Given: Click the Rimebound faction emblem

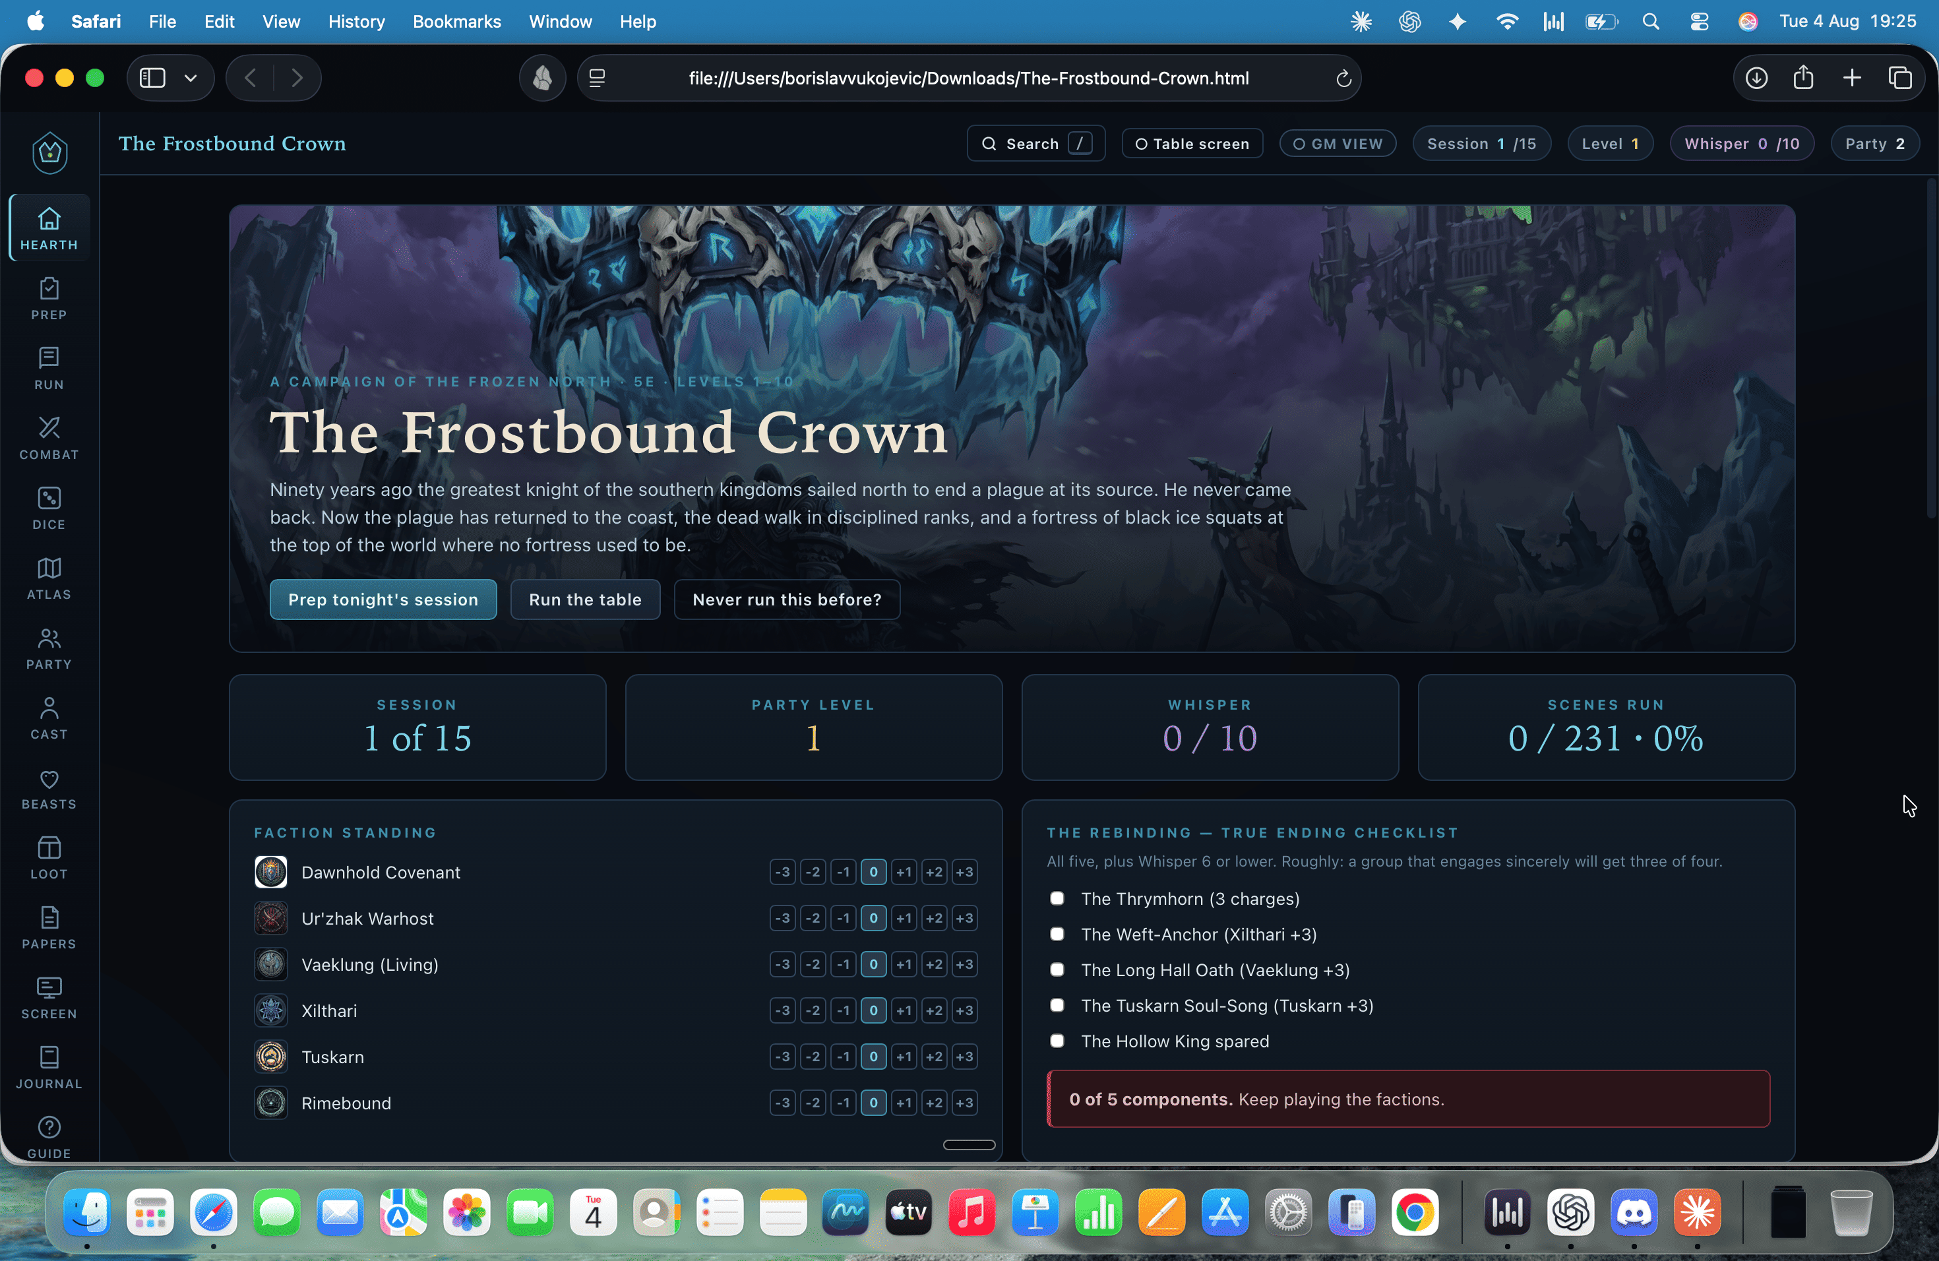Looking at the screenshot, I should pyautogui.click(x=270, y=1104).
